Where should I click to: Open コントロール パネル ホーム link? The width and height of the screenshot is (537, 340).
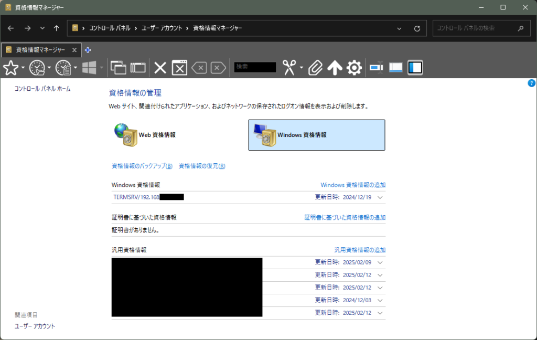(42, 89)
